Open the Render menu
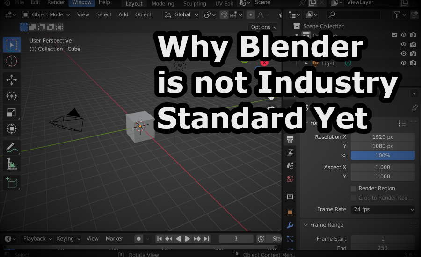The image size is (421, 257). point(56,2)
